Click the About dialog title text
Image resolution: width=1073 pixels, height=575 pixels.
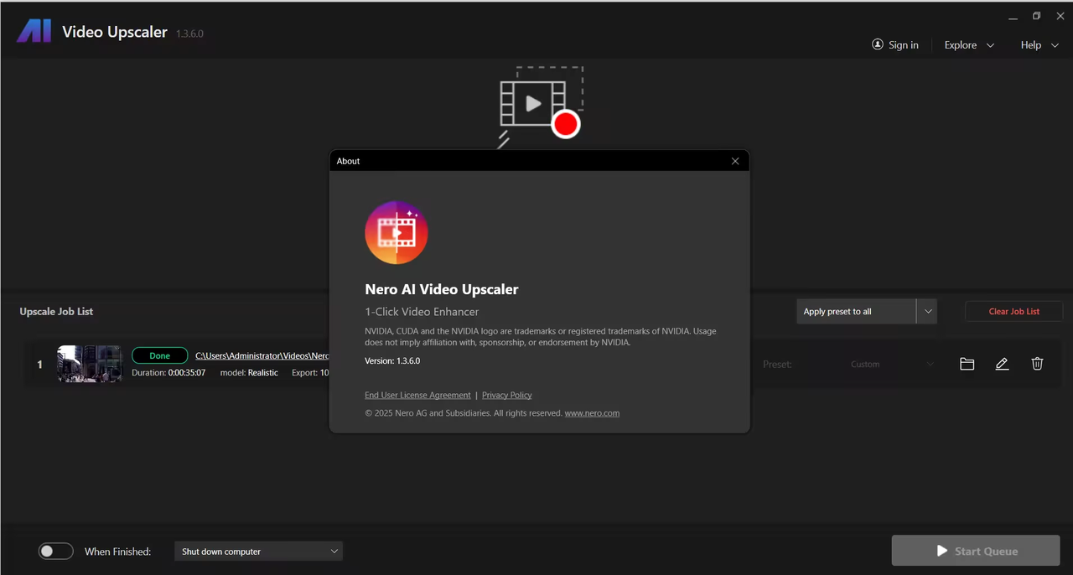(x=348, y=161)
